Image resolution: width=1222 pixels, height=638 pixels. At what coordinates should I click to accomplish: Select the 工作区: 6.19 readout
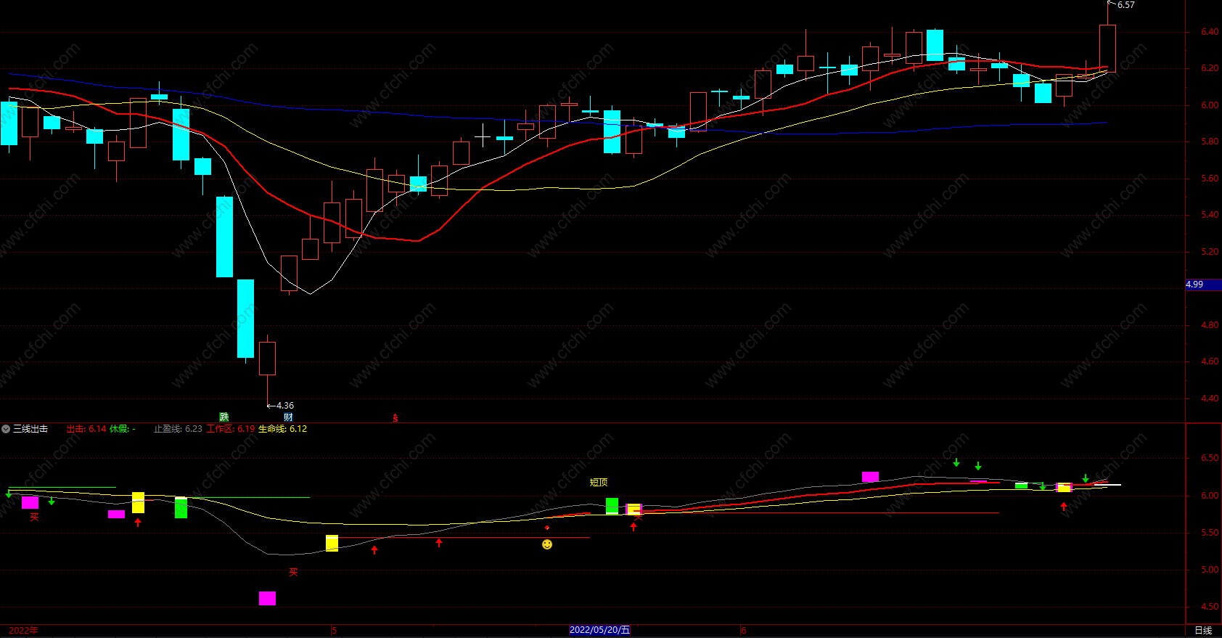click(x=231, y=429)
